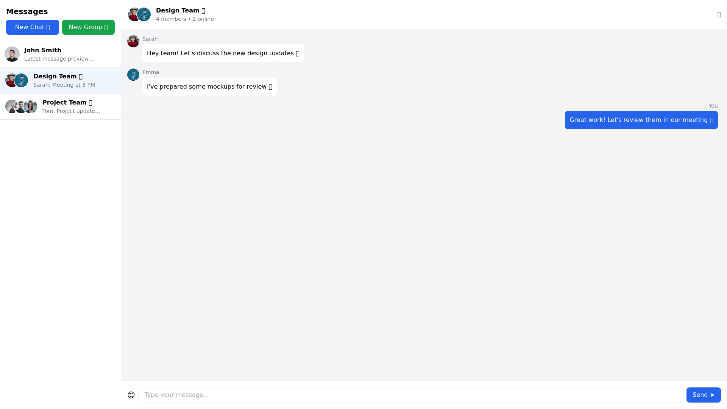Click Sarah's avatar beside her message

click(x=133, y=41)
